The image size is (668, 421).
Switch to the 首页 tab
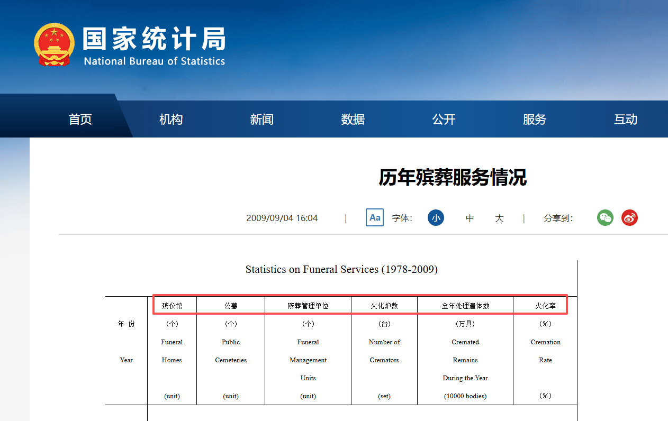click(x=79, y=120)
